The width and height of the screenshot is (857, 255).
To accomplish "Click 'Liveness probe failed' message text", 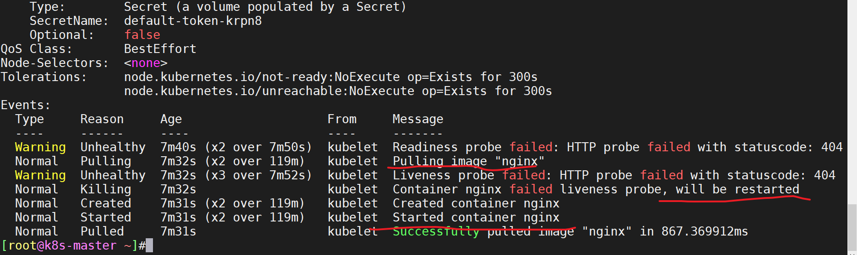I will tap(469, 175).
